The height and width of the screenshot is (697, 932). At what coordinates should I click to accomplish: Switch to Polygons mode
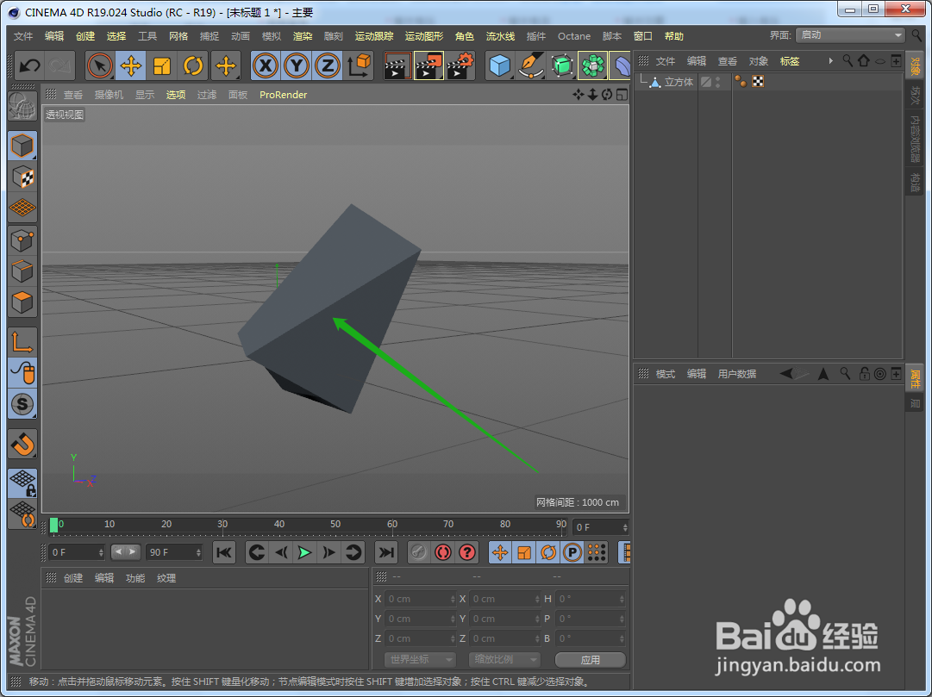pos(22,302)
